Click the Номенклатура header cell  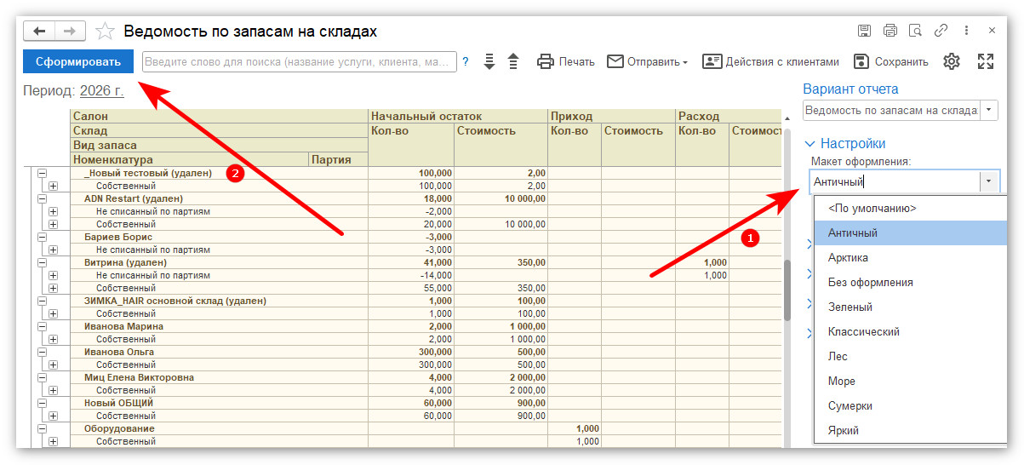tap(189, 159)
